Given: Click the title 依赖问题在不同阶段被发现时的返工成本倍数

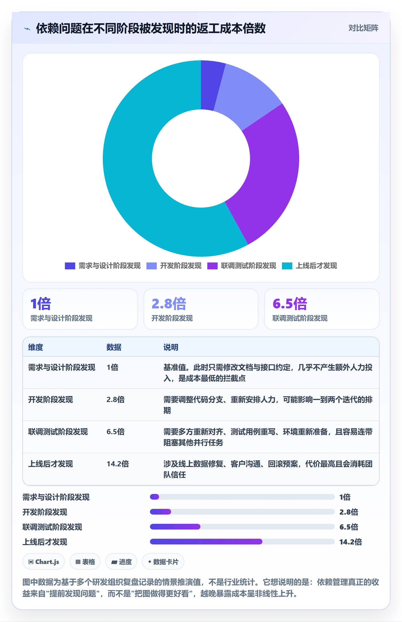Looking at the screenshot, I should [151, 28].
